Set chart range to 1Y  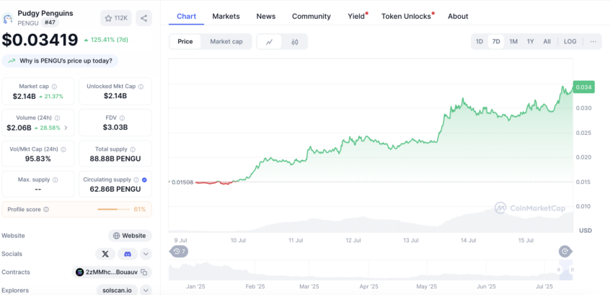530,41
